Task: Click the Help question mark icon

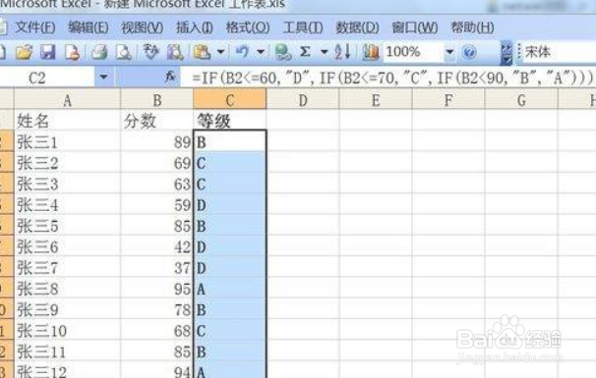Action: pyautogui.click(x=469, y=52)
